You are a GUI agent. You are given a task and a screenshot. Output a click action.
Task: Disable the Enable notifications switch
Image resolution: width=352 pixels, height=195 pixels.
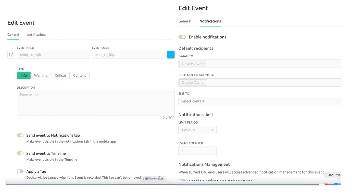tap(182, 37)
